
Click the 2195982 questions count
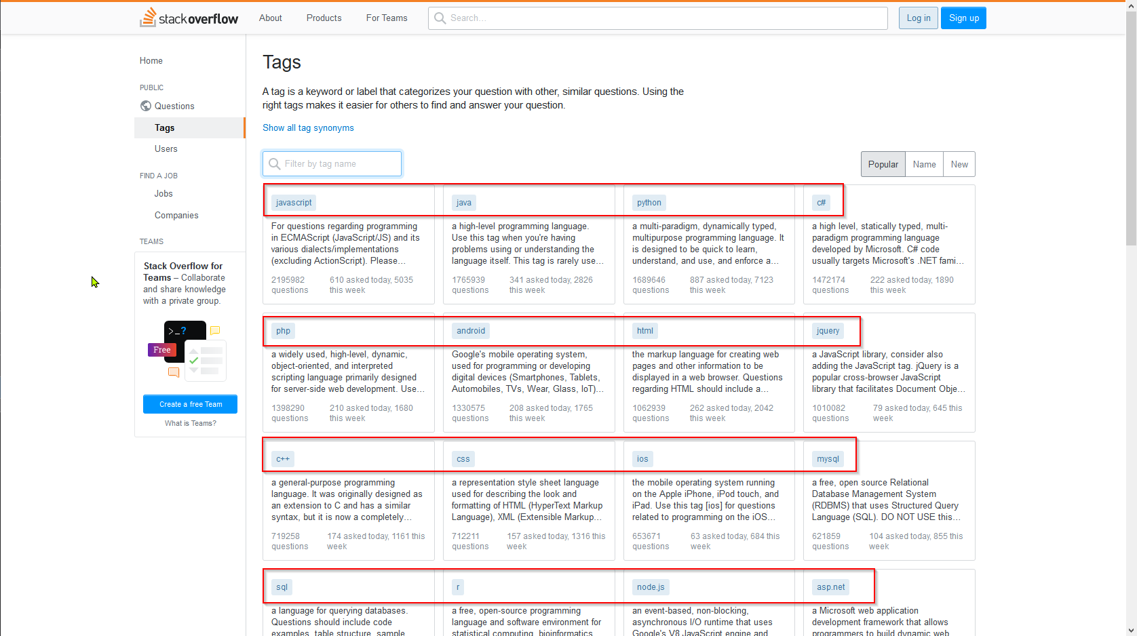[290, 285]
